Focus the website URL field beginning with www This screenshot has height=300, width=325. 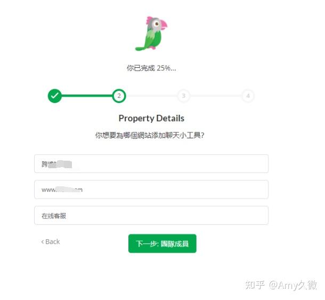(151, 190)
